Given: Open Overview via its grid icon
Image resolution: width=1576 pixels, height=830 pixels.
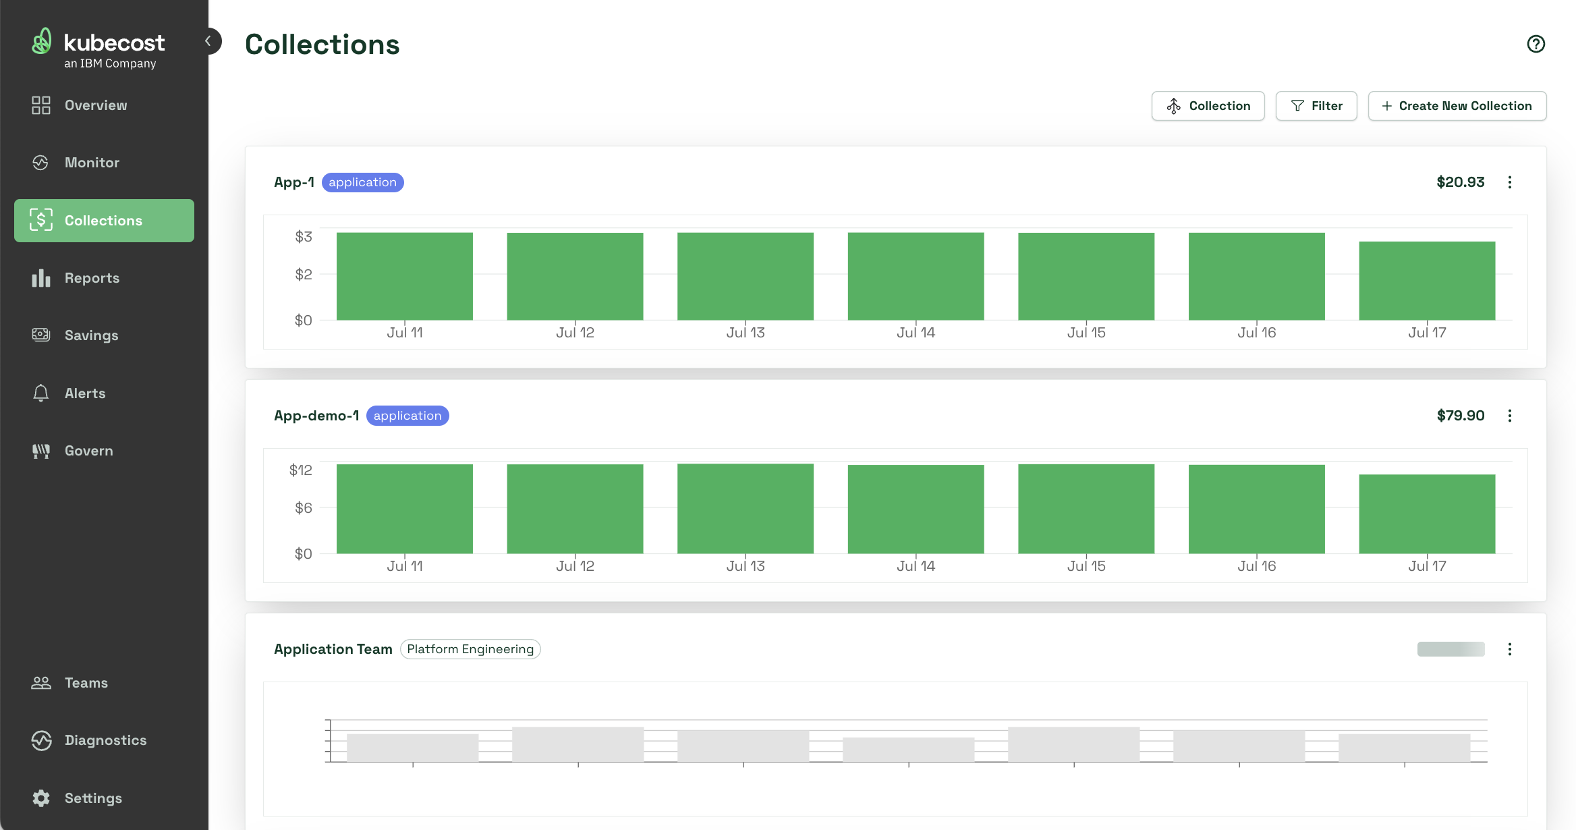Looking at the screenshot, I should click(x=41, y=105).
